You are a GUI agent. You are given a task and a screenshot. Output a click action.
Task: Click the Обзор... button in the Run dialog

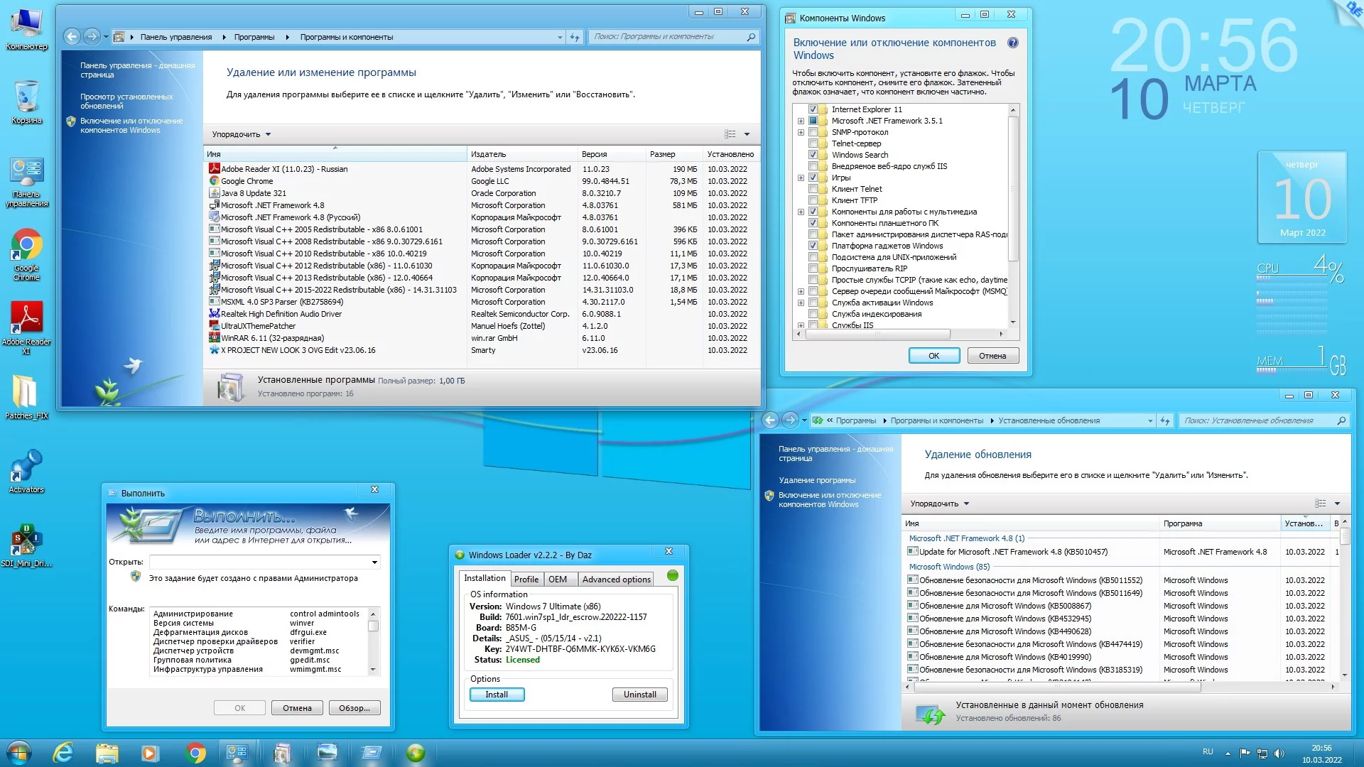coord(354,708)
